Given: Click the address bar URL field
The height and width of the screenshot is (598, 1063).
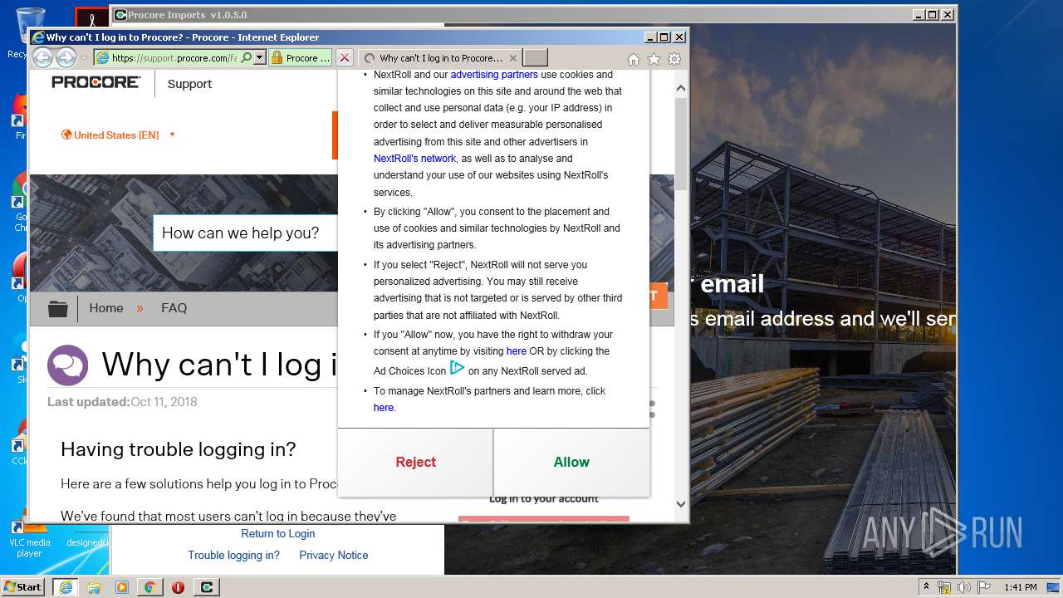Looking at the screenshot, I should tap(173, 58).
